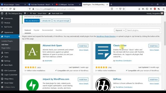
Task: Open the Keyword search type dropdown
Action: point(120,30)
